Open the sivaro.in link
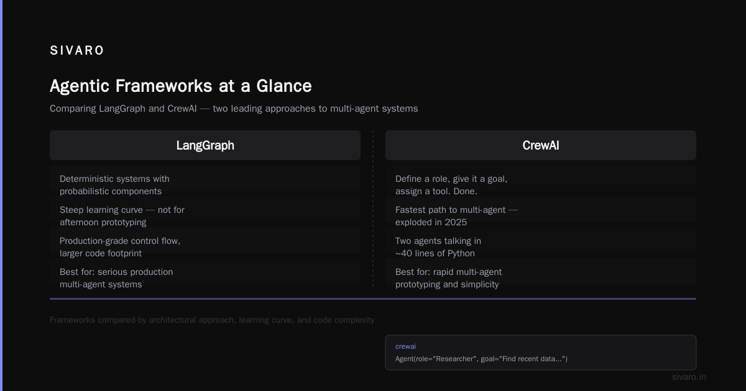Image resolution: width=746 pixels, height=391 pixels. 689,377
